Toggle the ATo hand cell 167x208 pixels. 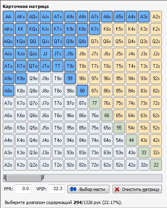tap(8, 66)
